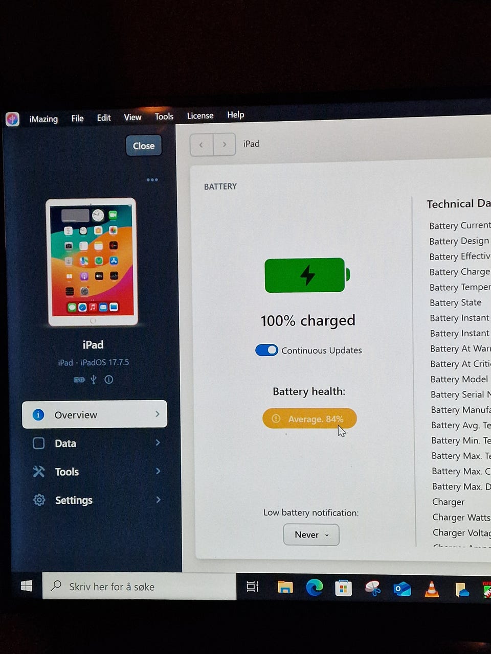This screenshot has width=491, height=654.
Task: Click the USB connection icon under iPad
Action: [x=93, y=380]
